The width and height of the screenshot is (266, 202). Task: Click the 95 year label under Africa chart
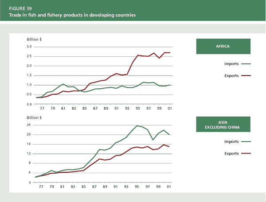coord(138,108)
